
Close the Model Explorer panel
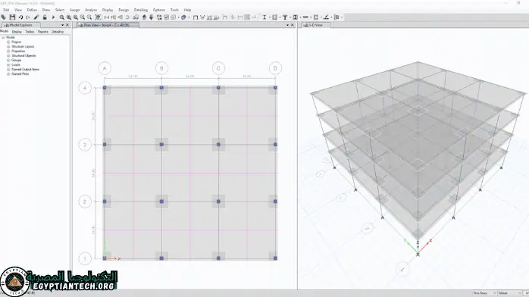coord(67,25)
